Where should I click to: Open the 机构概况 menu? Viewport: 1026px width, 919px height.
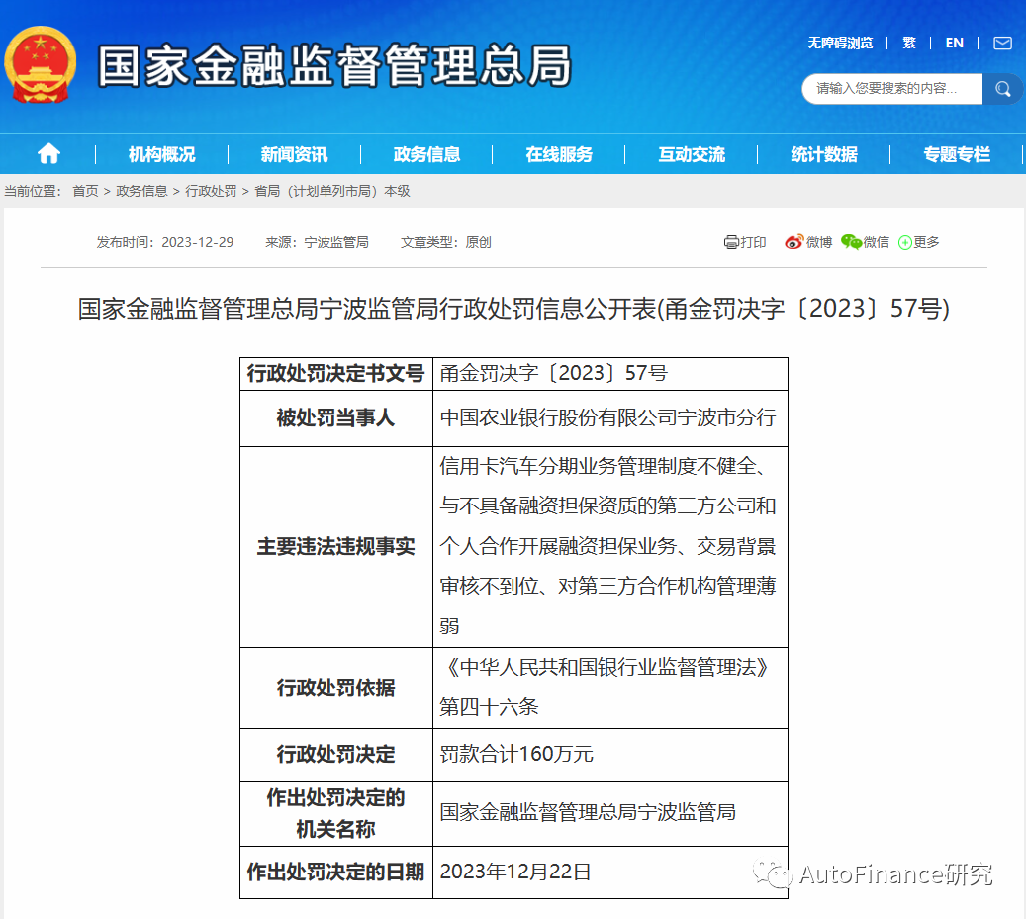(x=161, y=154)
